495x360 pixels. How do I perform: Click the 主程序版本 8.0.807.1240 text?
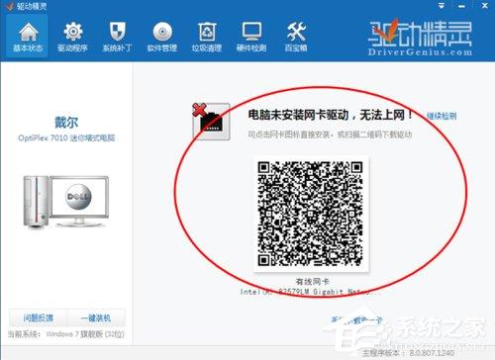click(409, 353)
